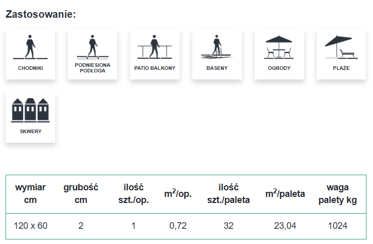Select the Baseny pool ladder icon

217,47
